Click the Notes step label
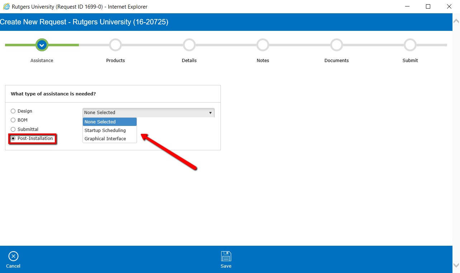Screen dimensions: 460x273 point(263,61)
